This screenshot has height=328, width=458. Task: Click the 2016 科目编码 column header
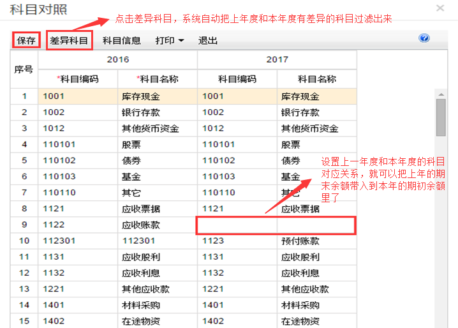tap(78, 79)
